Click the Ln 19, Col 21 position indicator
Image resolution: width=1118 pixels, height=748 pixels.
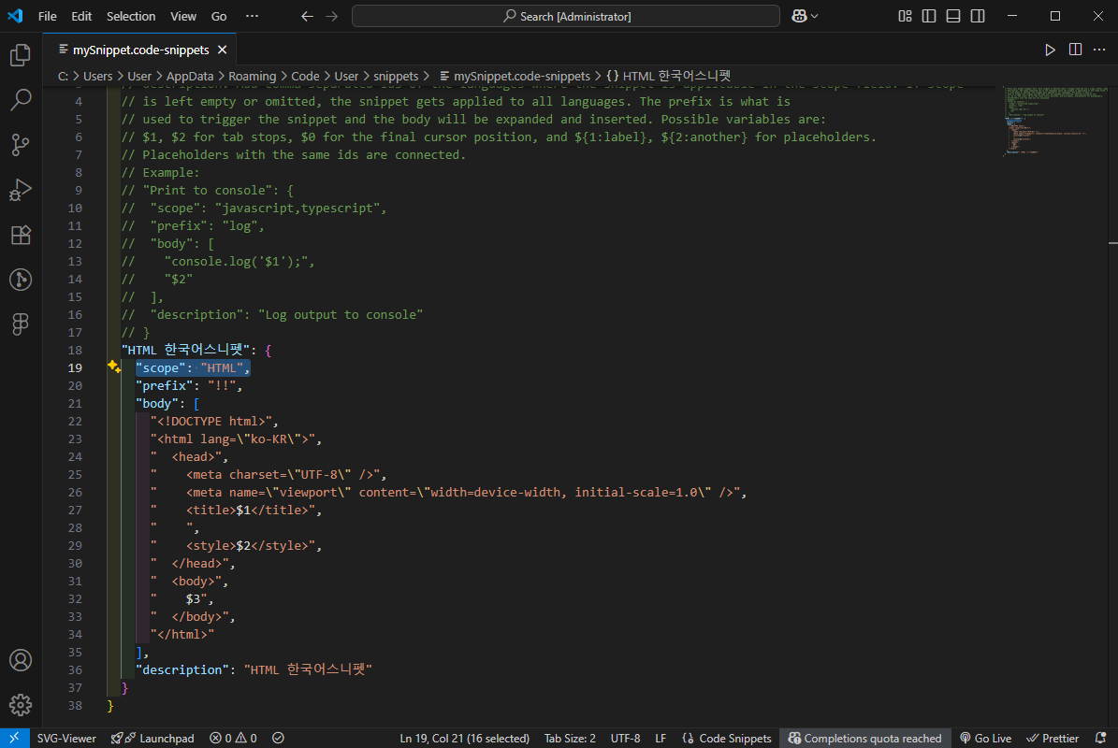pos(465,738)
